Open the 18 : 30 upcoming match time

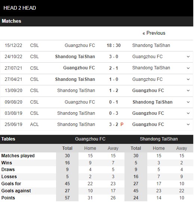coord(114,45)
